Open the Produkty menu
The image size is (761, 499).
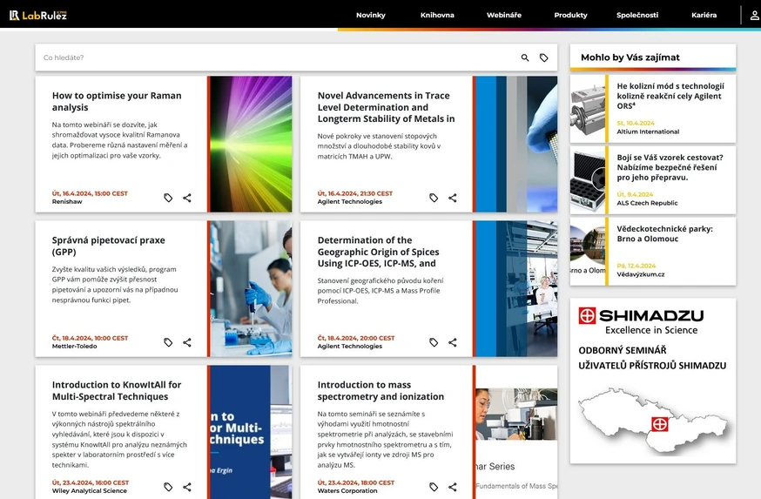click(571, 15)
